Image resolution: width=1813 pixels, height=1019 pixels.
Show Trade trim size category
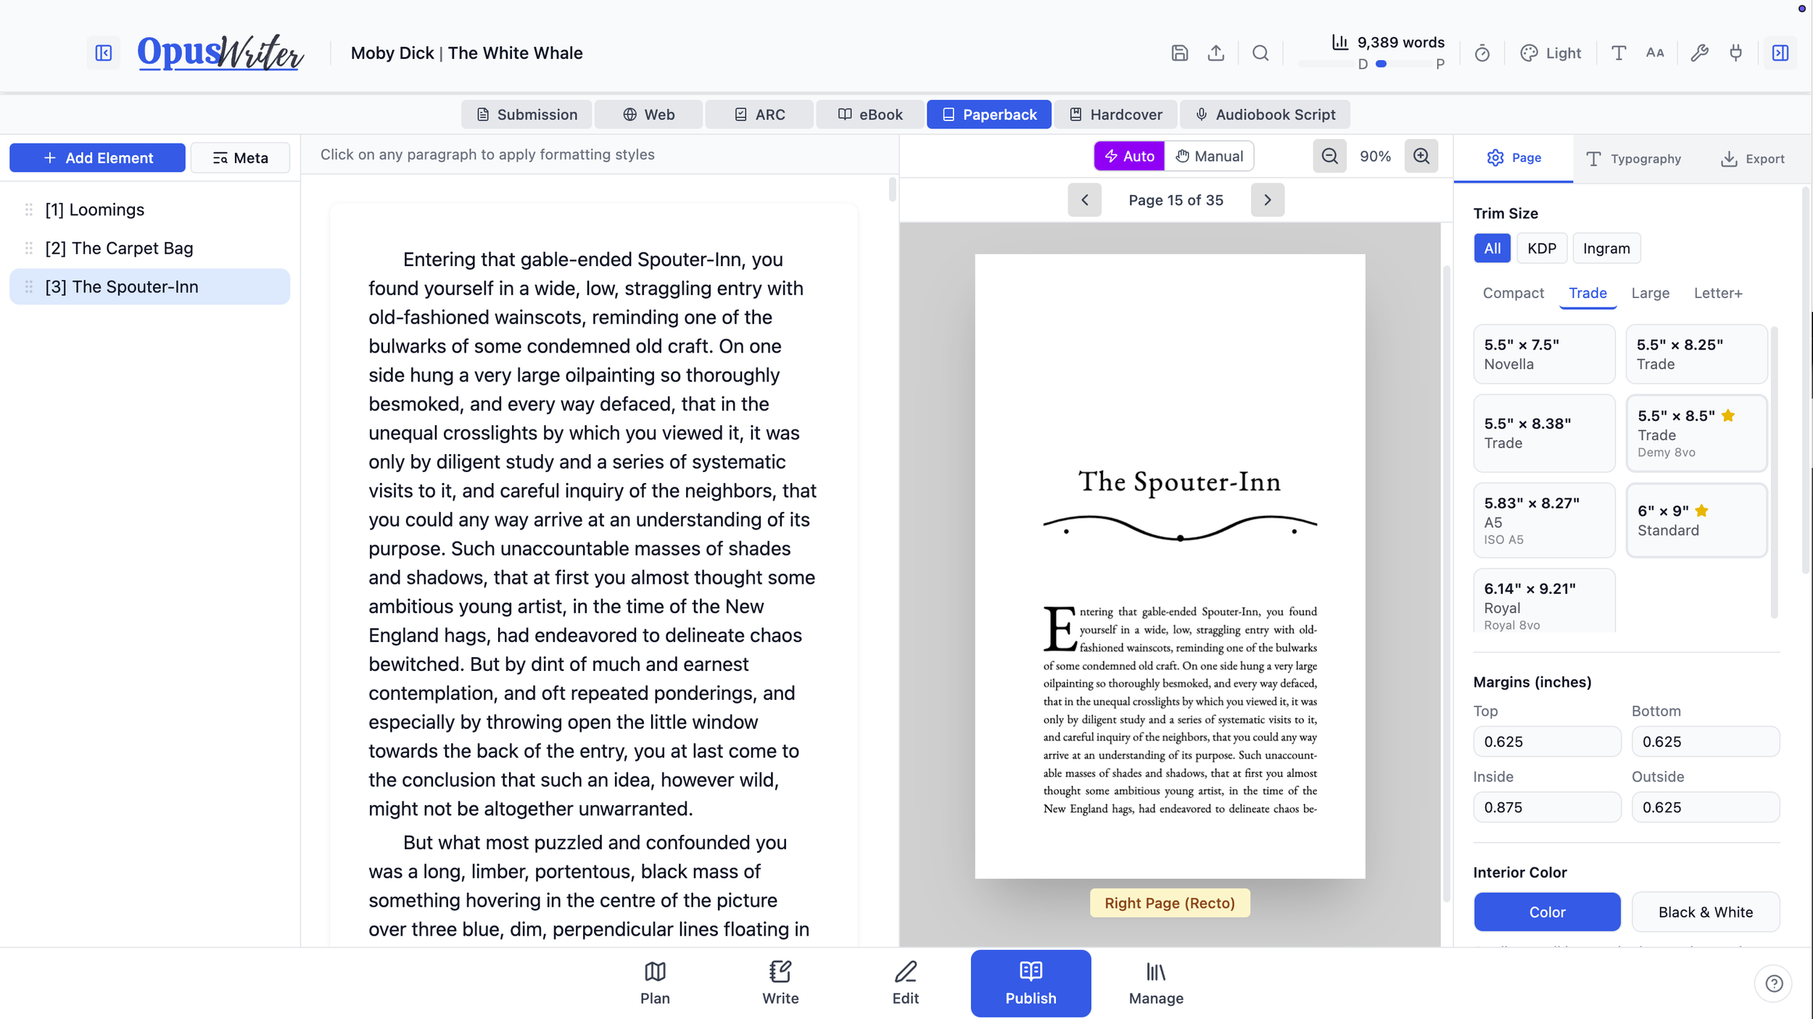pyautogui.click(x=1587, y=293)
